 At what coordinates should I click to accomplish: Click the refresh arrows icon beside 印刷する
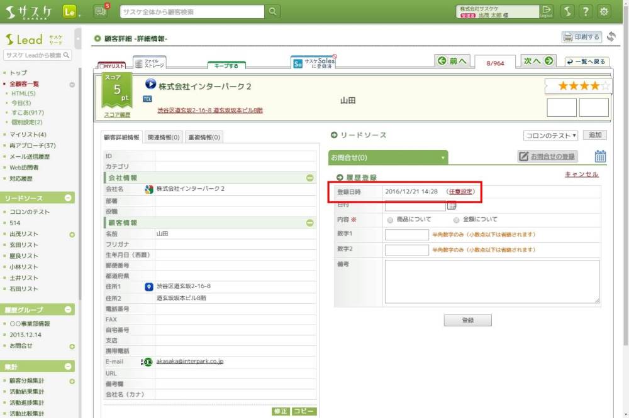click(x=611, y=37)
